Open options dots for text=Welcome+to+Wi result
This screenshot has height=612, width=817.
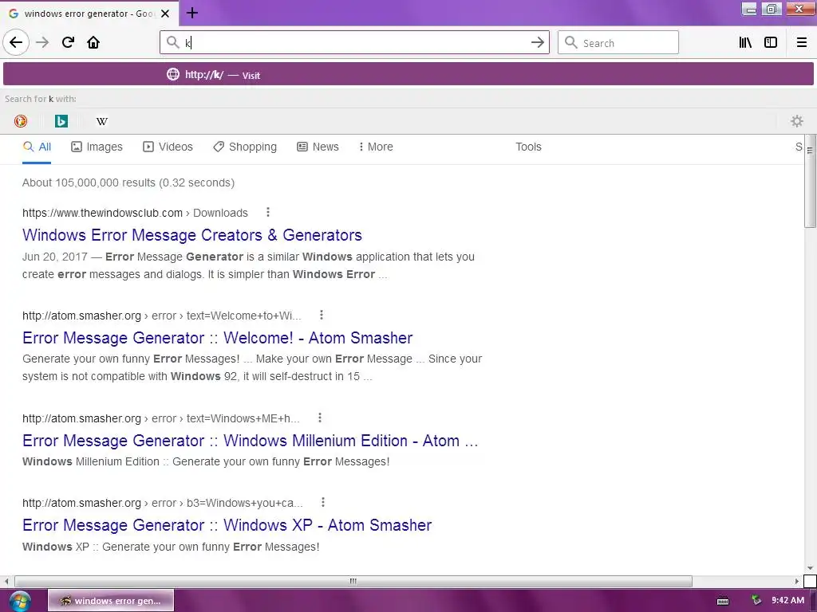pos(322,315)
